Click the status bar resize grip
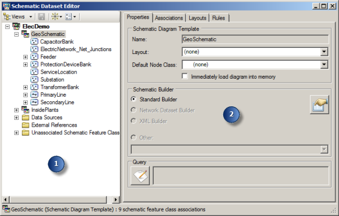 click(333, 210)
